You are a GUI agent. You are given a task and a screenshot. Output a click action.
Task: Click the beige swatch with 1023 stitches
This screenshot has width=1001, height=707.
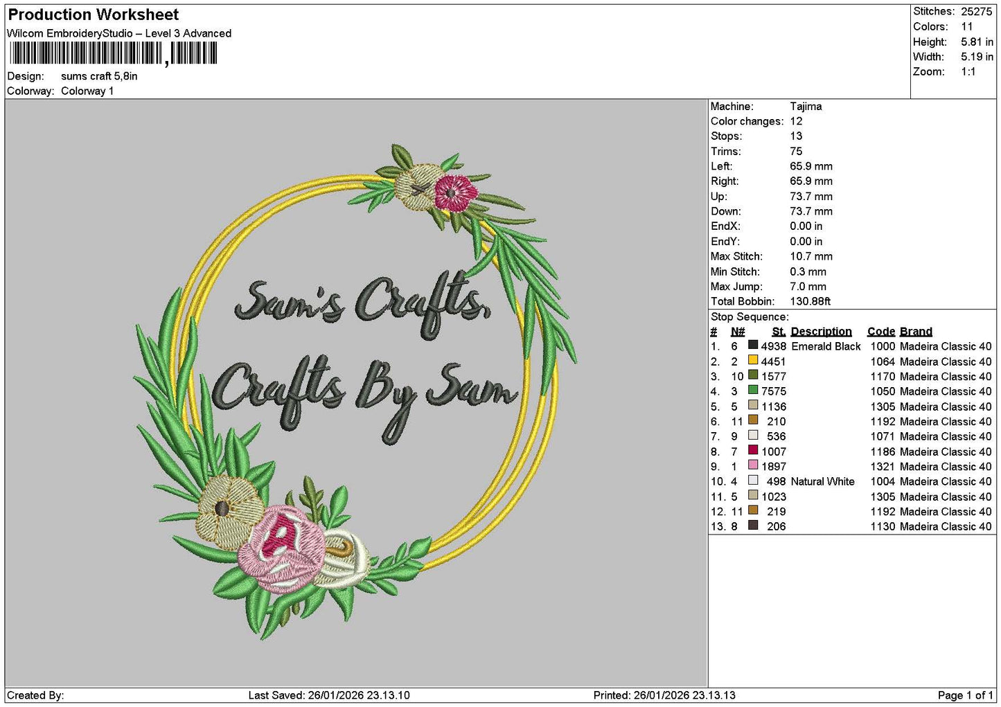[753, 495]
